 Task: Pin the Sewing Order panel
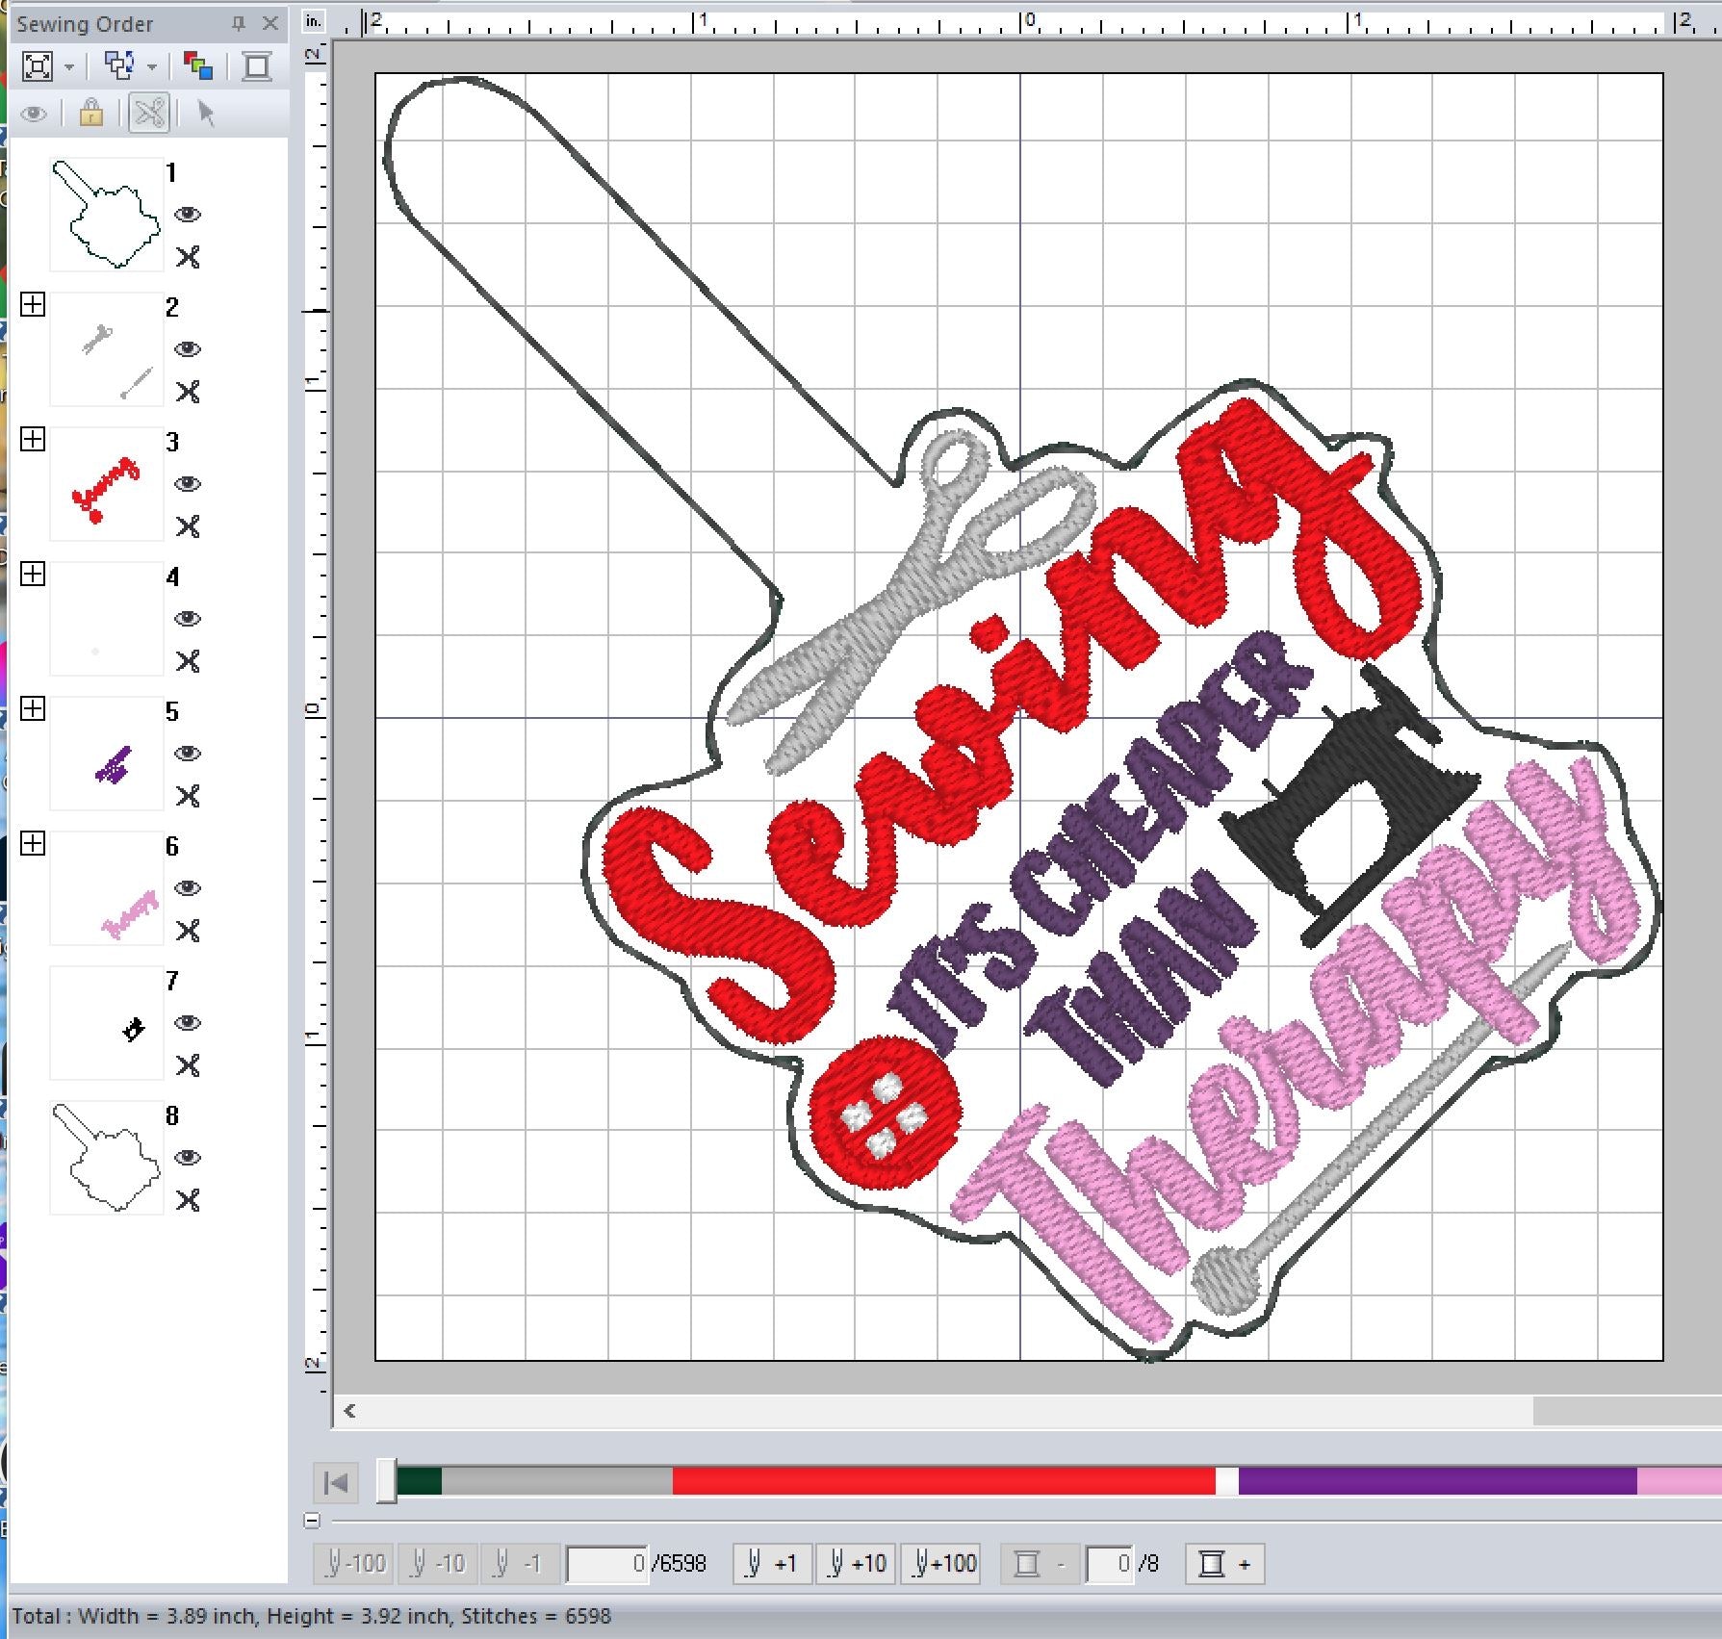point(239,24)
